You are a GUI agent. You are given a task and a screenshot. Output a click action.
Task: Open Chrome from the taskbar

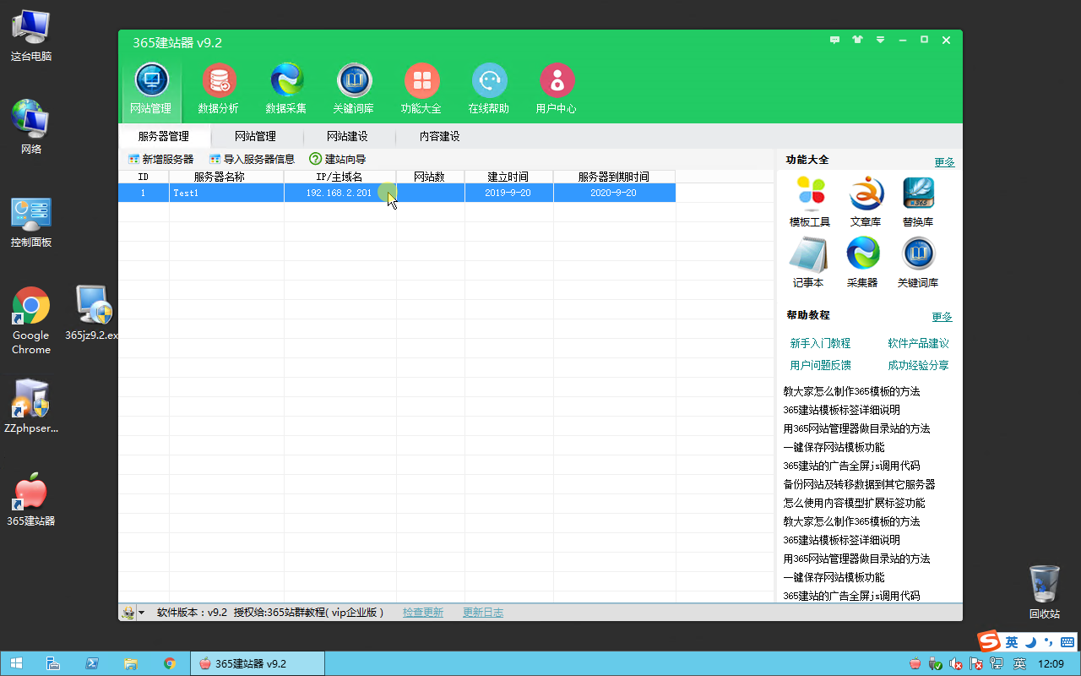(x=170, y=663)
